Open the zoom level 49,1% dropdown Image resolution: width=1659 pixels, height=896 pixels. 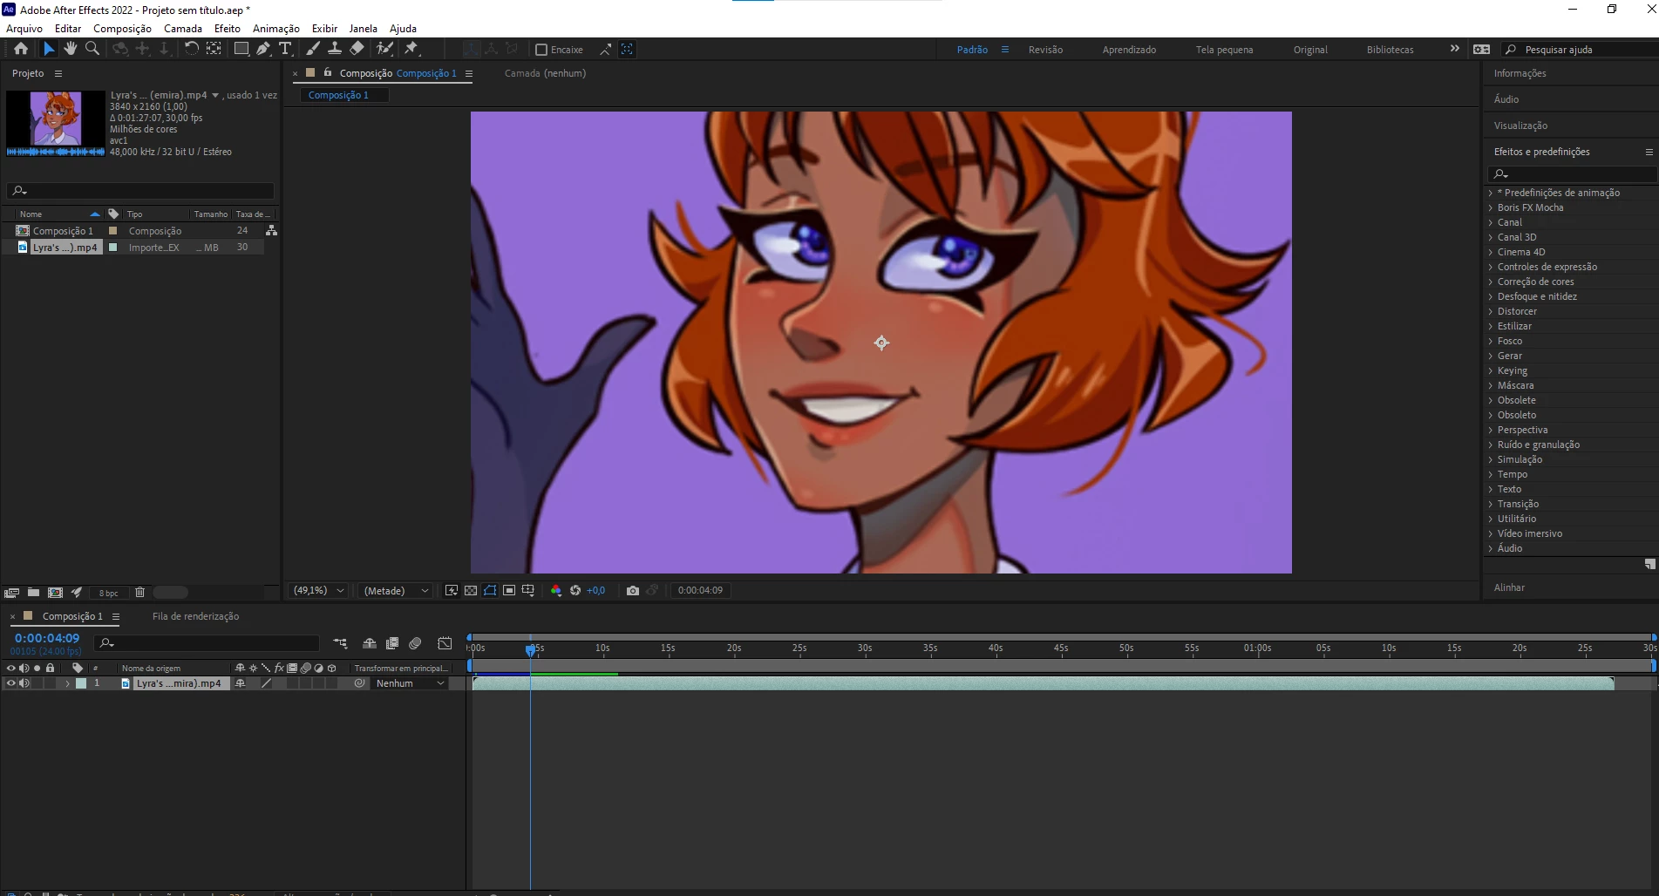[x=318, y=591]
